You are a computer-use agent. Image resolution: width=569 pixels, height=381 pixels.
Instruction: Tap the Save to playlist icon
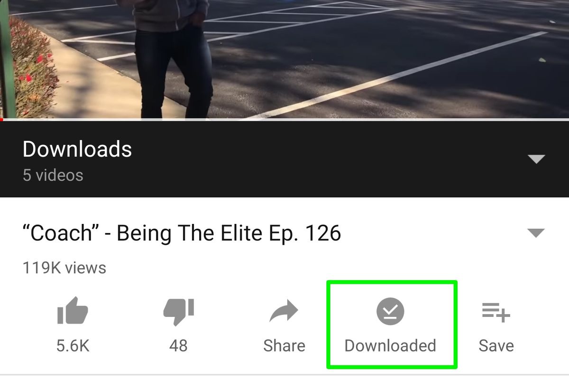click(x=496, y=312)
